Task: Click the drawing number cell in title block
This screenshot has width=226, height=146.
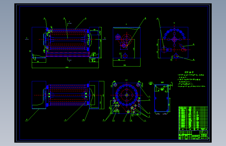Action: 204,138
